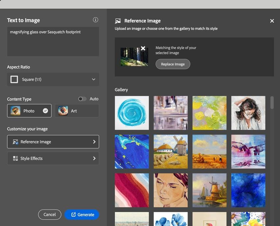The width and height of the screenshot is (280, 226).
Task: Click the Aspect Ratio dropdown chevron
Action: 94,79
